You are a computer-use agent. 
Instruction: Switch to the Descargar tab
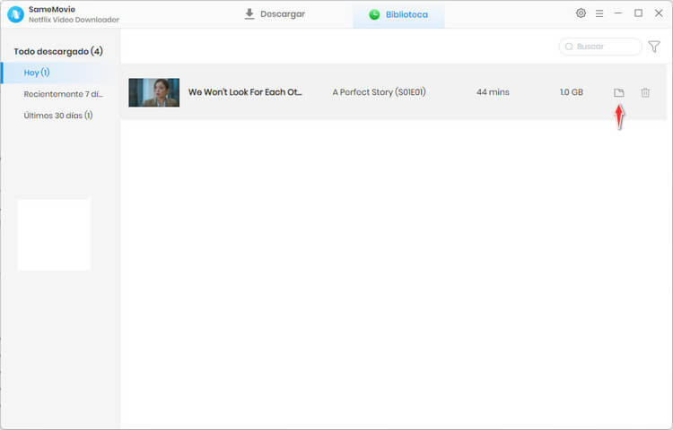pyautogui.click(x=275, y=14)
